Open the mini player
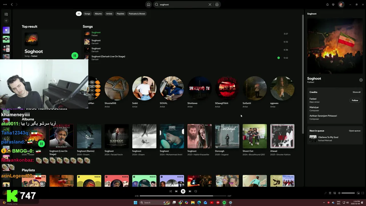Image resolution: width=366 pixels, height=206 pixels. 358,193
